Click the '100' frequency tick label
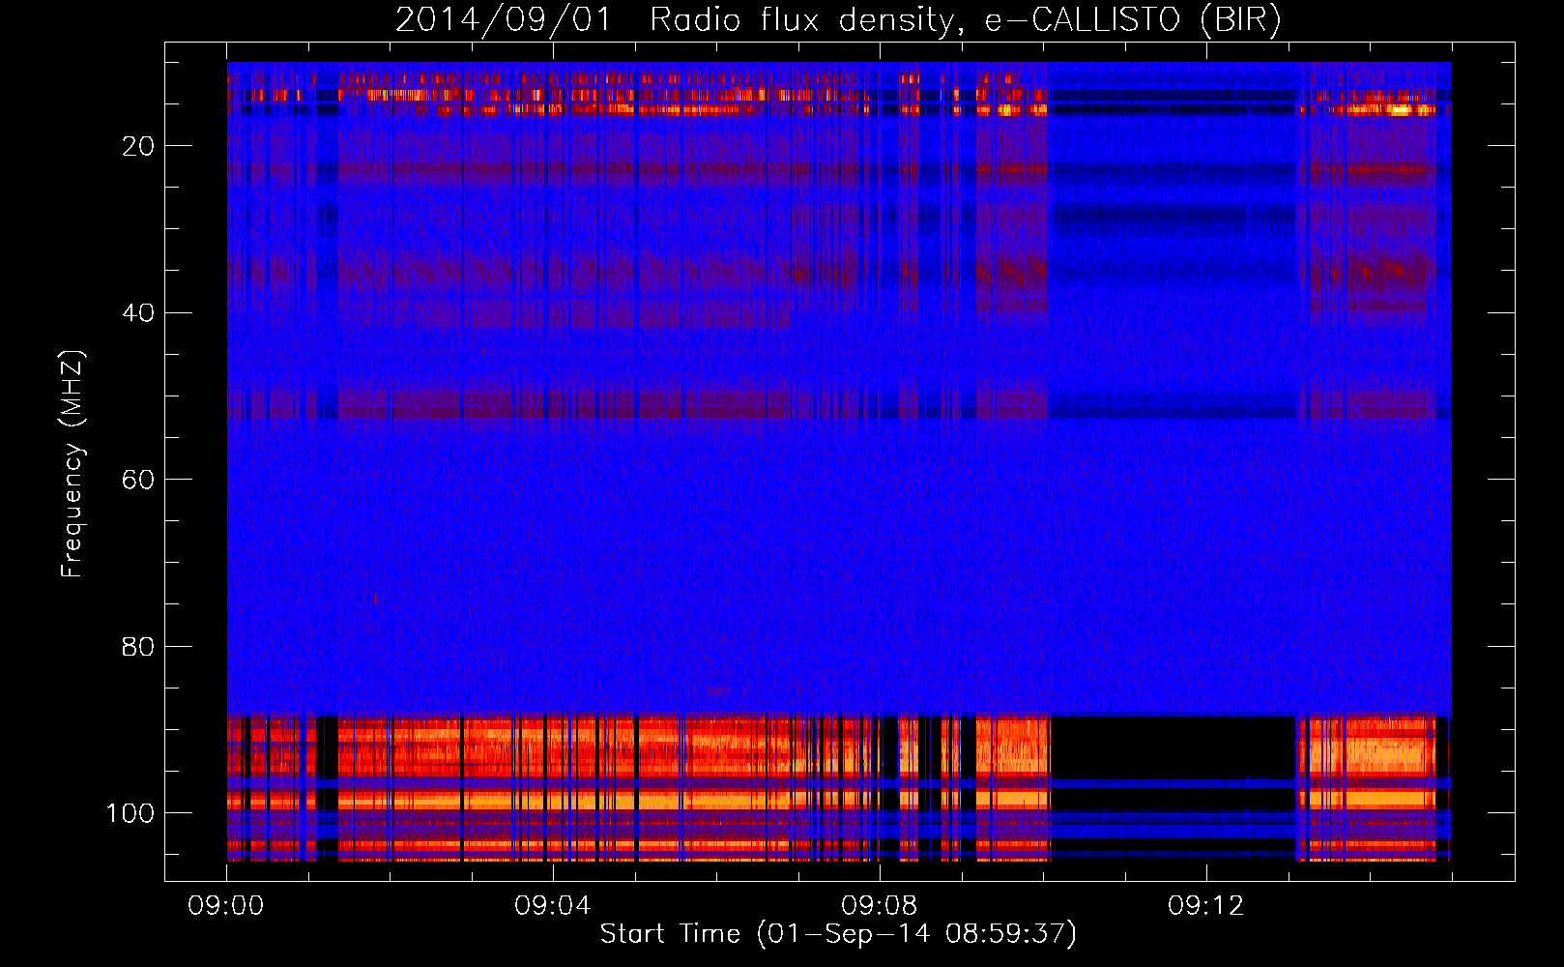 [131, 813]
